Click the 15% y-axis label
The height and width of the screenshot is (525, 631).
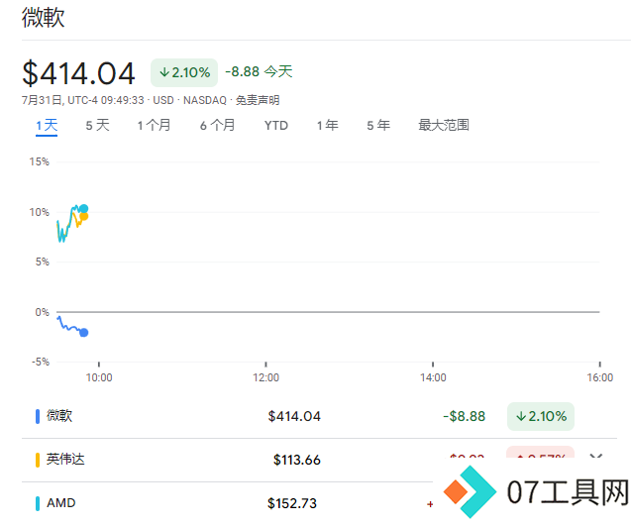(x=39, y=162)
